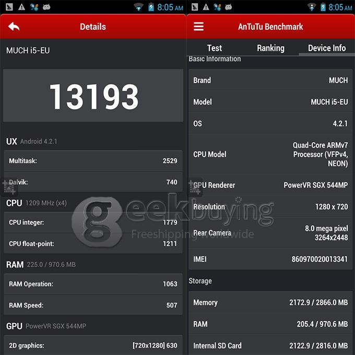Tap the butterfly app notification icon in left status bar
355x355 pixels.
34,7
